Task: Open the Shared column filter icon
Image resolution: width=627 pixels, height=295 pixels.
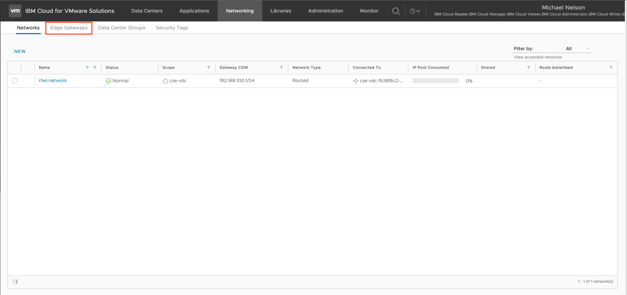Action: click(527, 67)
